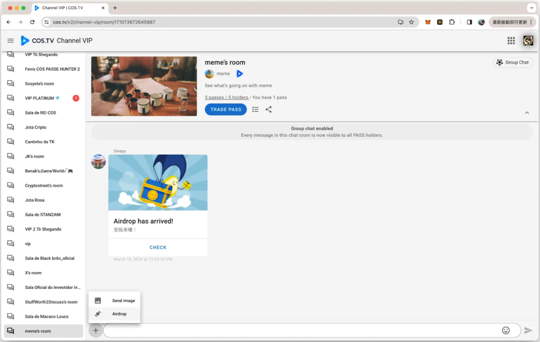540x342 pixels.
Task: Toggle the browser side panel icon
Action: (469, 22)
